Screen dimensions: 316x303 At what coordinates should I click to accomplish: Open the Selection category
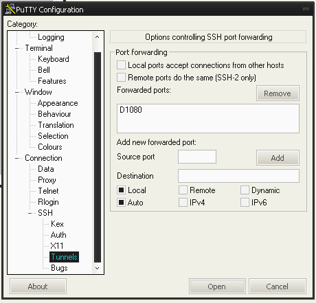click(x=53, y=136)
